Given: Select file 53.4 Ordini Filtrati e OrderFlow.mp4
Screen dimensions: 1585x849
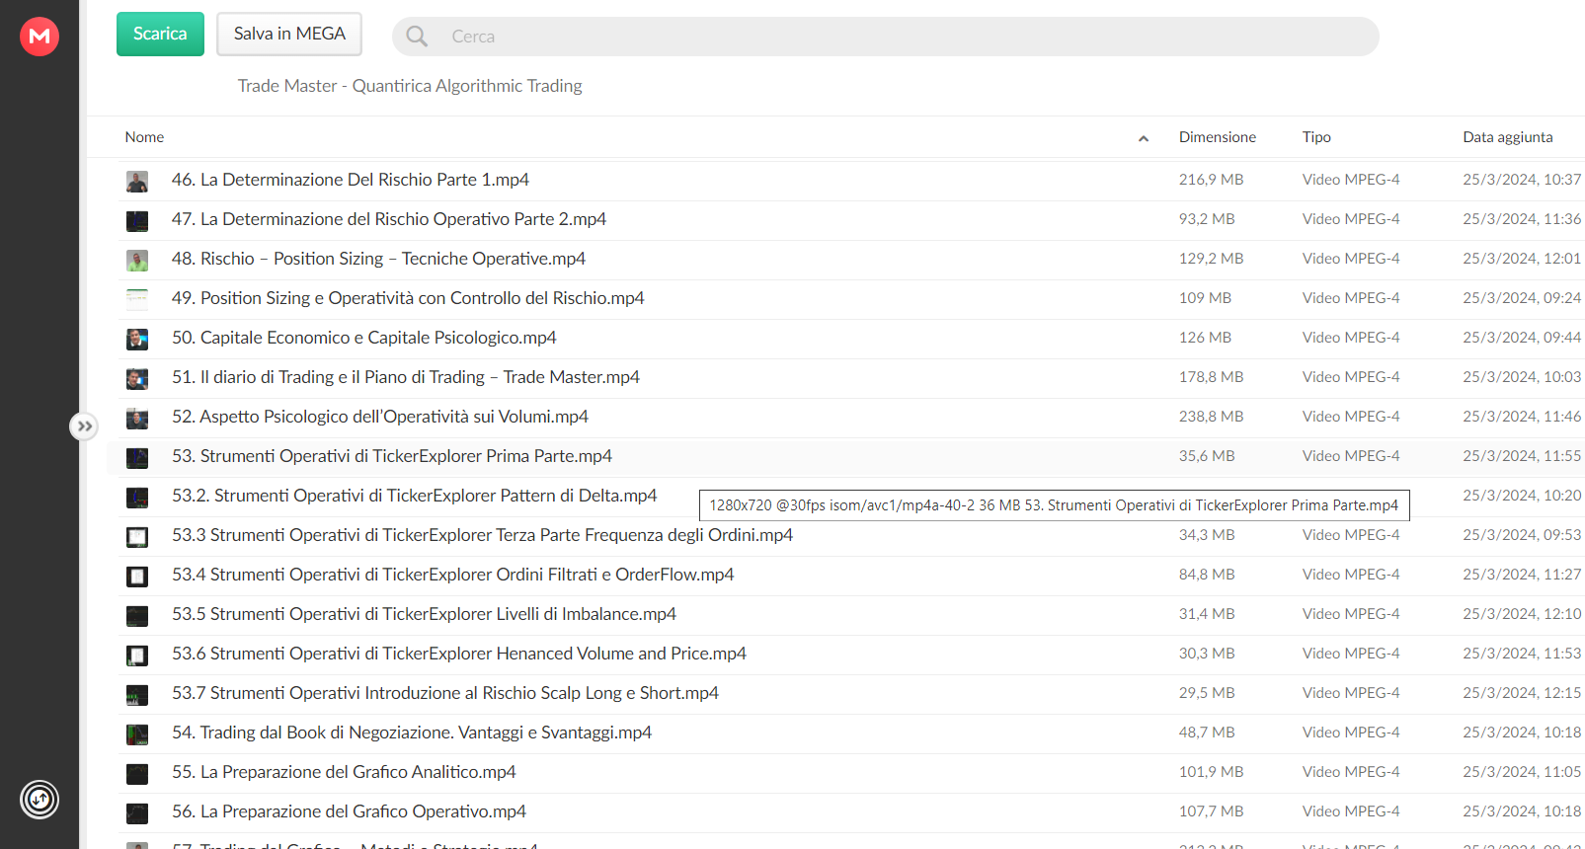Looking at the screenshot, I should [453, 575].
